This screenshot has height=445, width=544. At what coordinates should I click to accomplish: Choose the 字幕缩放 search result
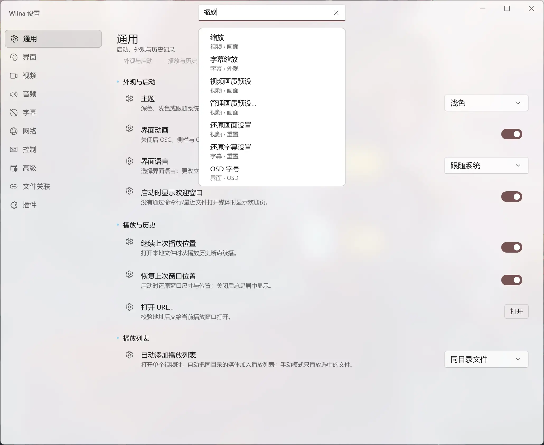coord(272,64)
